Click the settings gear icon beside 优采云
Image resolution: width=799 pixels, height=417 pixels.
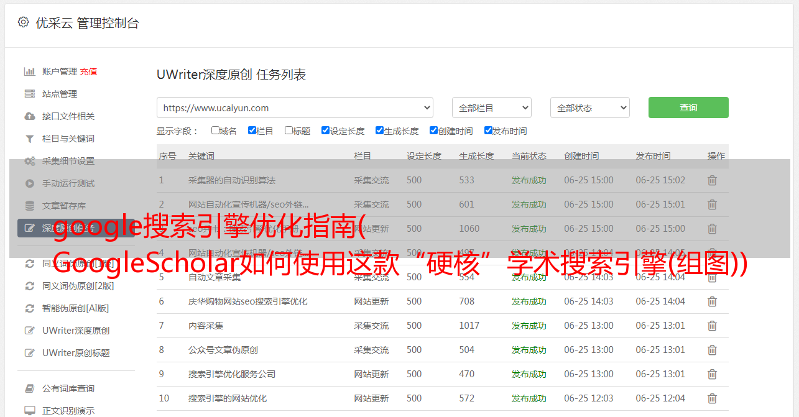[x=23, y=22]
